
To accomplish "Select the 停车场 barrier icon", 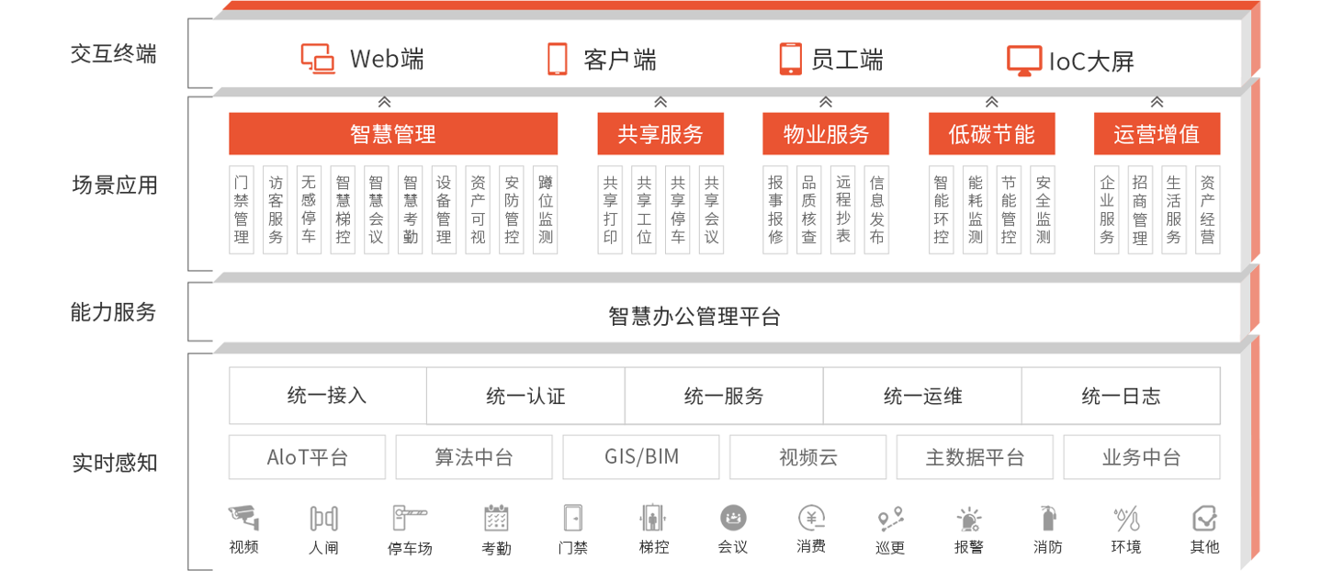I will 410,518.
